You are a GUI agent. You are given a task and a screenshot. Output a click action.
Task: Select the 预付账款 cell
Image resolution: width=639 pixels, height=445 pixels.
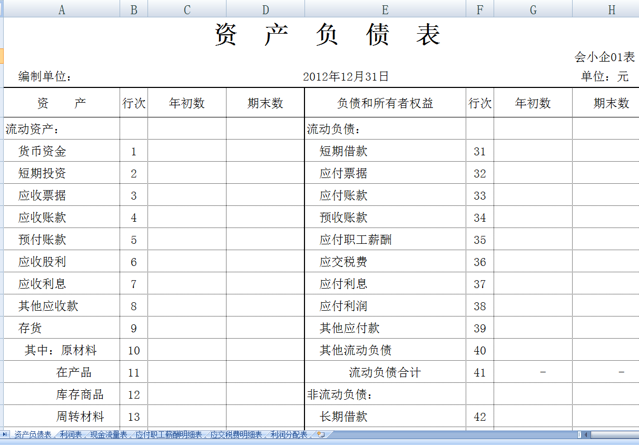[x=62, y=240]
